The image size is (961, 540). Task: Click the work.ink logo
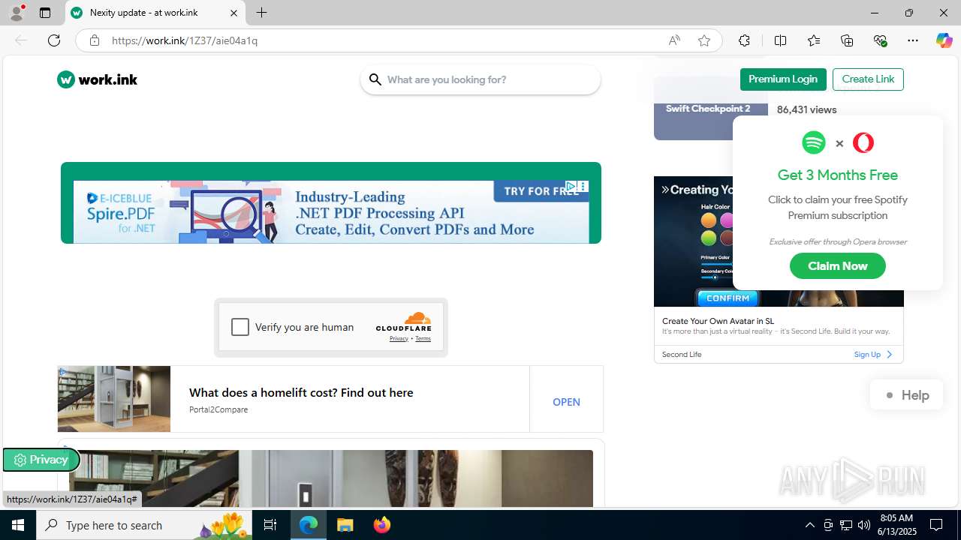tap(97, 79)
